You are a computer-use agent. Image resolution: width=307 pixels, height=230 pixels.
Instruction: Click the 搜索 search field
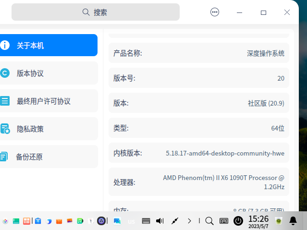pos(96,12)
